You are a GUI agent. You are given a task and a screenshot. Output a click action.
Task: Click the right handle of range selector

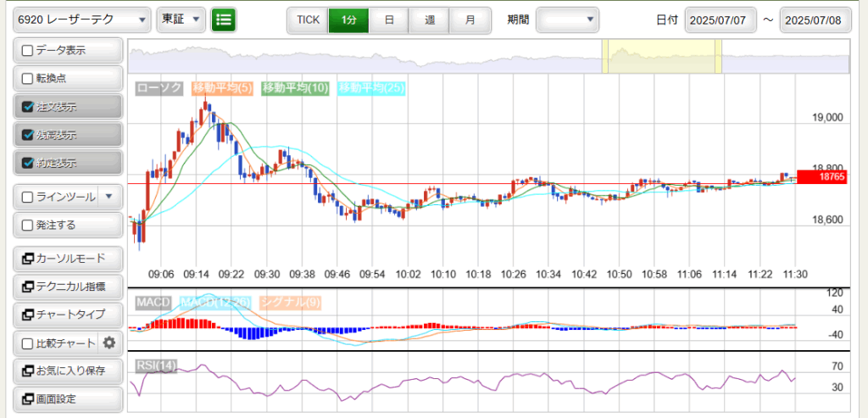(719, 57)
